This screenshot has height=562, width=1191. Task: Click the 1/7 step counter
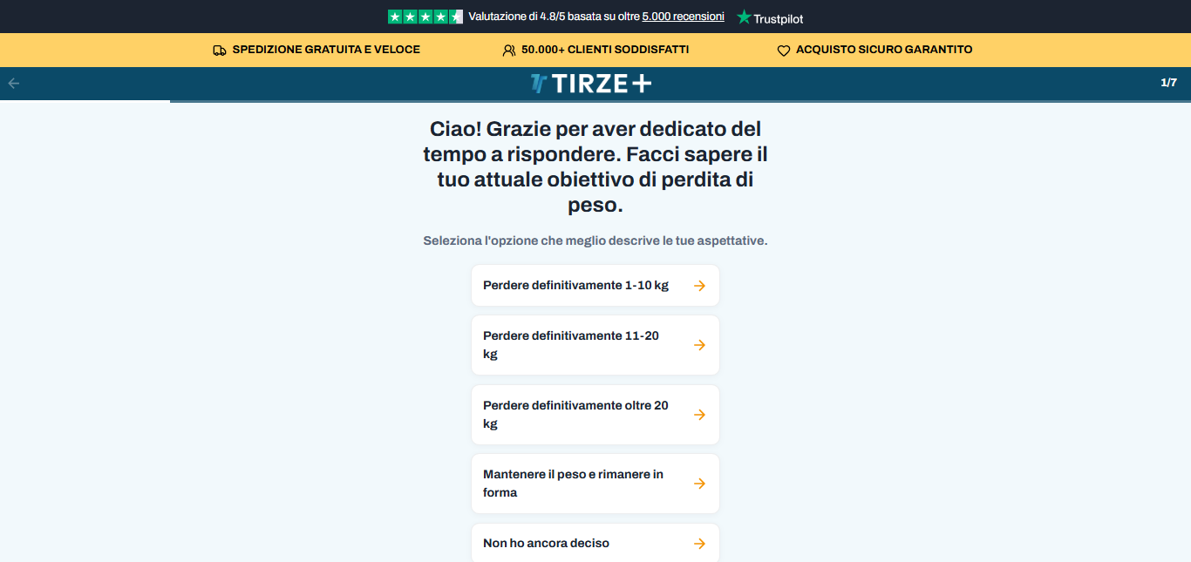[1168, 83]
